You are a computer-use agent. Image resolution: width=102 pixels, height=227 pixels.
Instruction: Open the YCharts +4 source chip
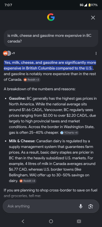coord(69,133)
